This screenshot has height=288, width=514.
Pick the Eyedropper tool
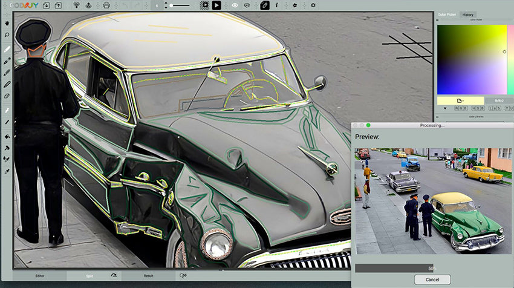[x=7, y=171]
